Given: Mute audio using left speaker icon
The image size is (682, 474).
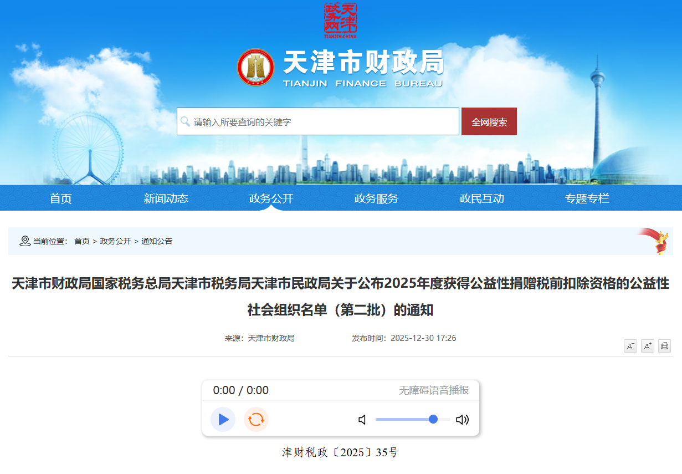Looking at the screenshot, I should point(362,420).
